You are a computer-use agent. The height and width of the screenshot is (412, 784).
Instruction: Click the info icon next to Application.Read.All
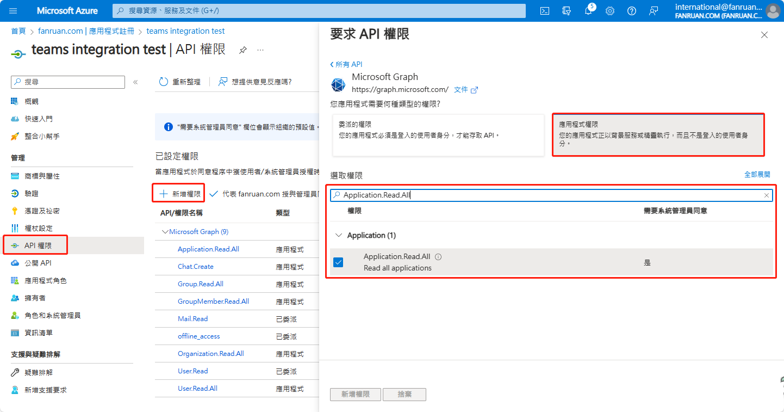point(438,257)
